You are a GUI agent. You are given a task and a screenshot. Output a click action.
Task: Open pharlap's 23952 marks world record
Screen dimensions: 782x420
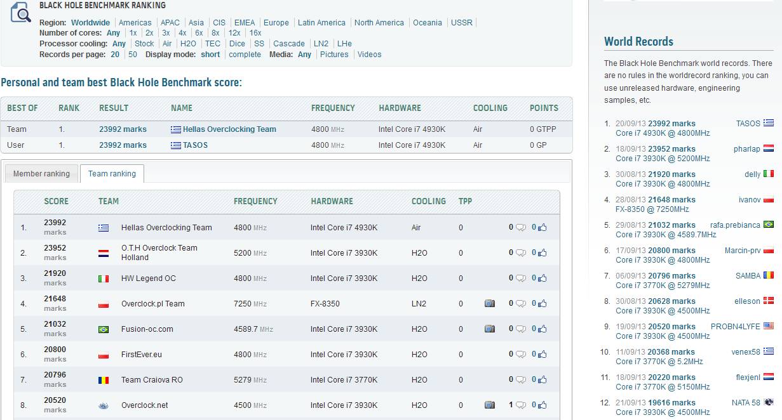coord(671,149)
